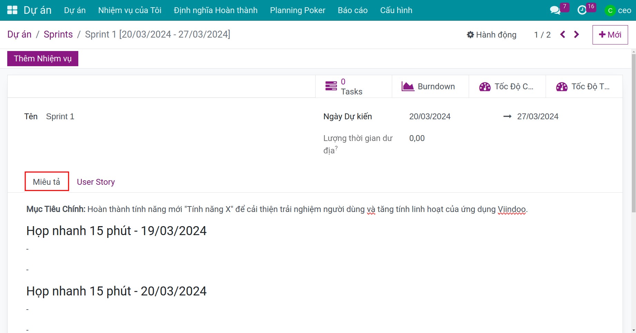Click start date 20/03/2024 field

click(430, 117)
